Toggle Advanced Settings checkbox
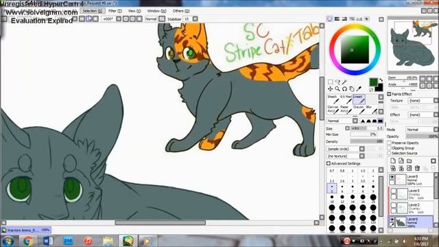Viewport: 439px width, 247px height. (329, 163)
